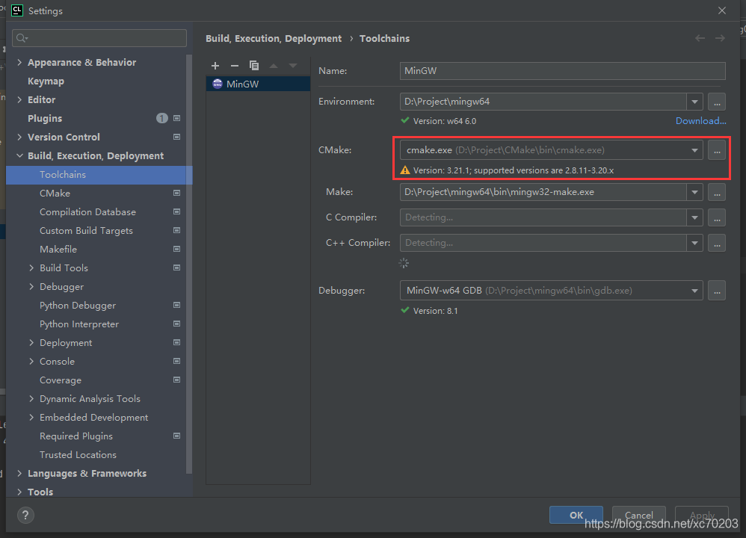Browse for Debugger path with ellipsis button

tap(716, 290)
